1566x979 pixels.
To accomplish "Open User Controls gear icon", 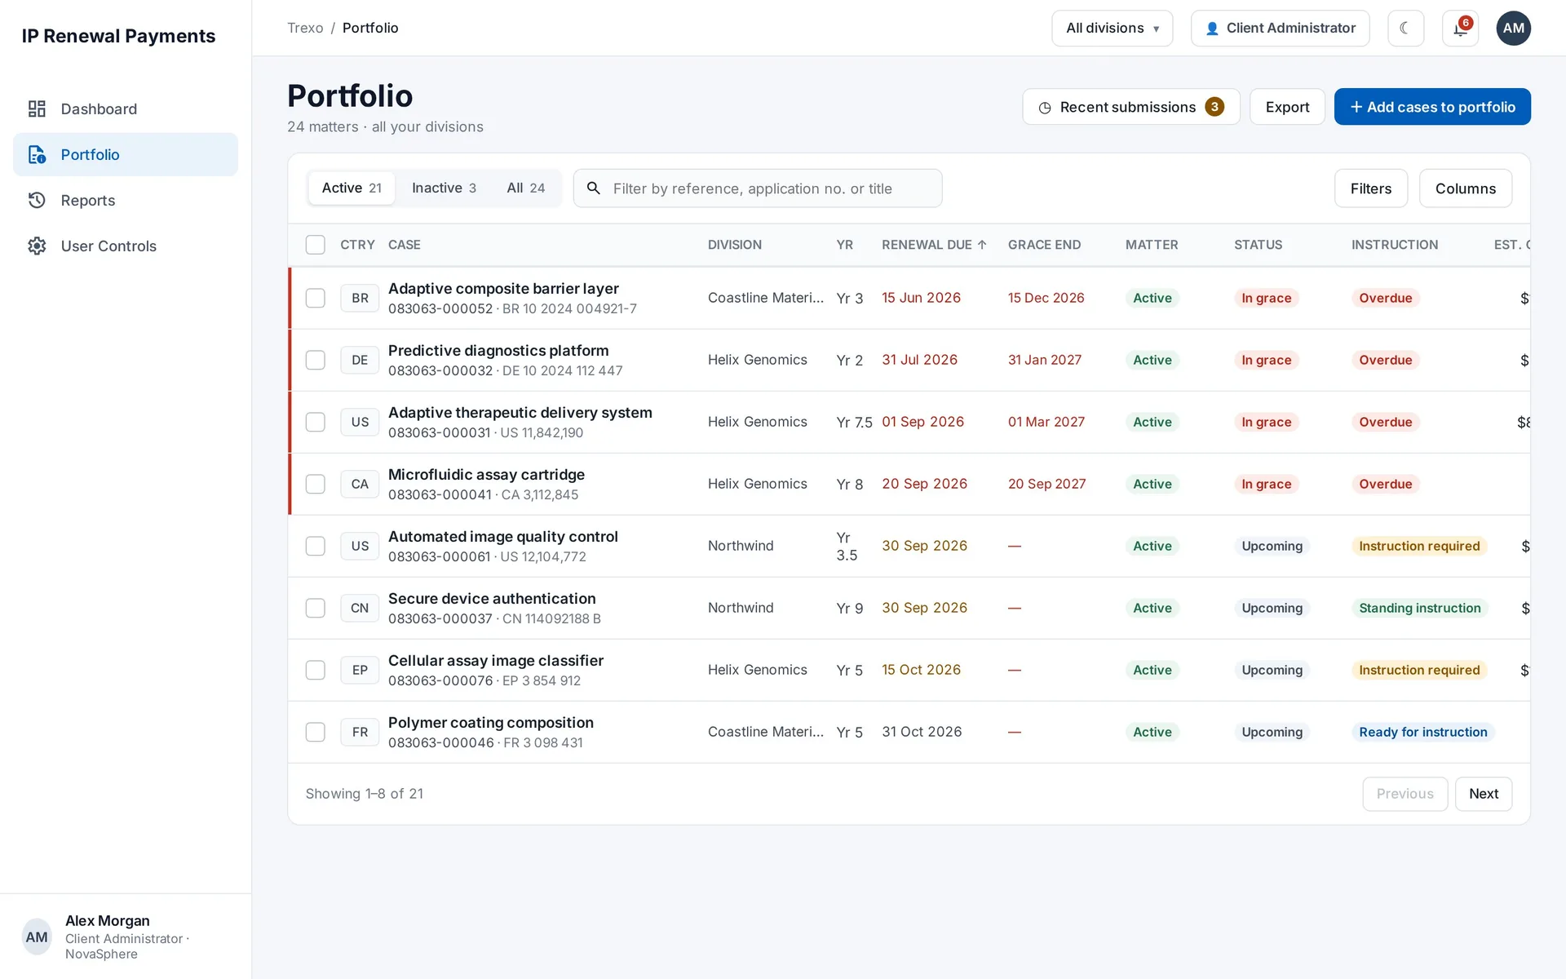I will [37, 246].
